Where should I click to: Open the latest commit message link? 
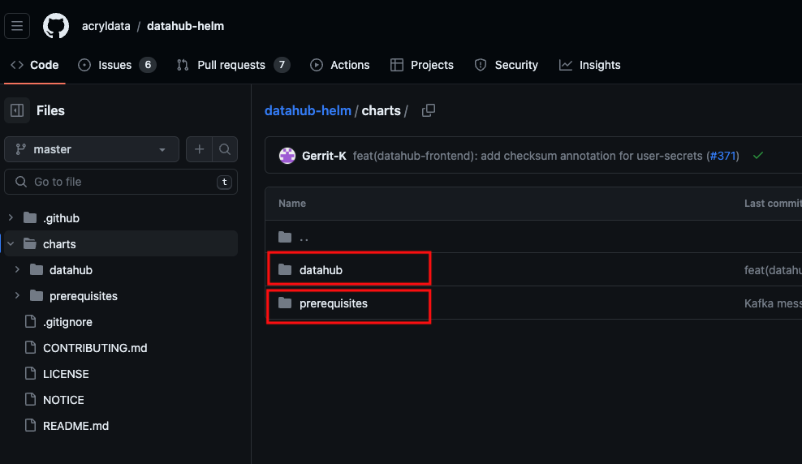(528, 156)
